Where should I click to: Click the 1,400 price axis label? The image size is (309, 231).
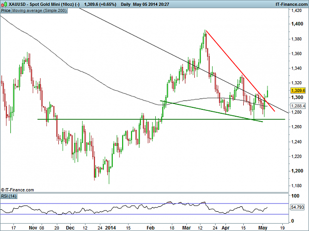click(297, 24)
